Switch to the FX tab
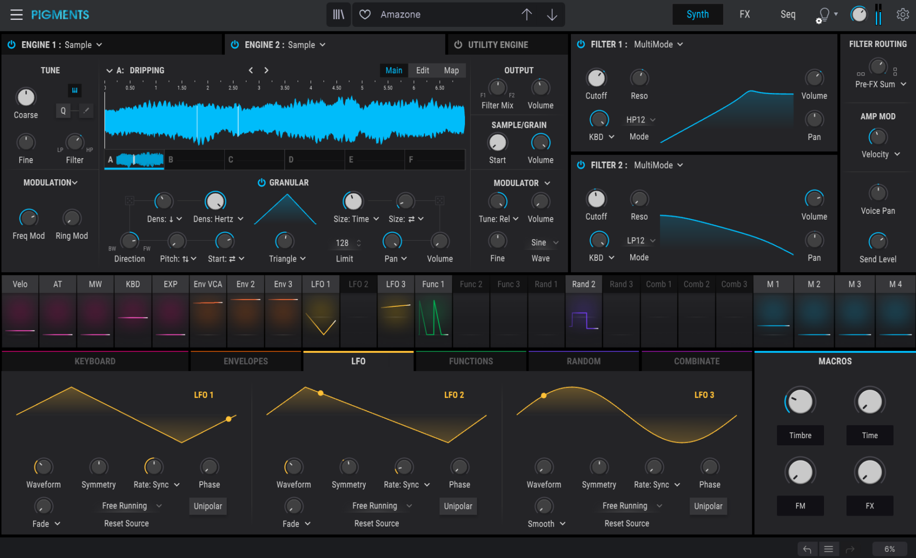 [x=744, y=14]
